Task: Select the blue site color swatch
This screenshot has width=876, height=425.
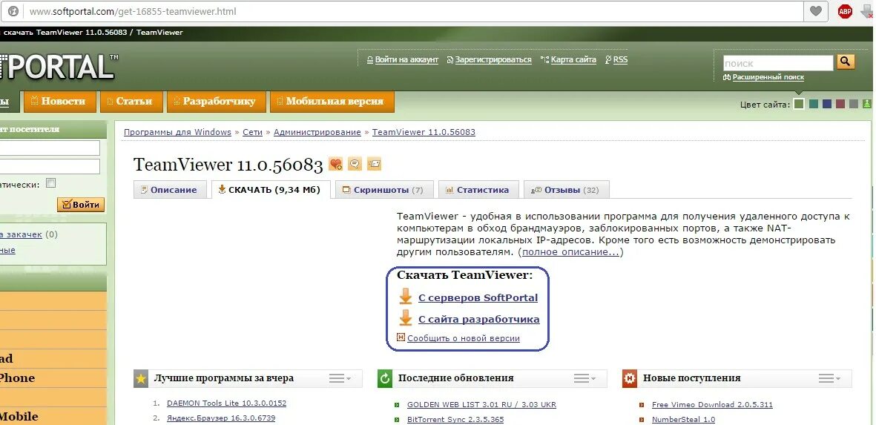Action: (827, 104)
